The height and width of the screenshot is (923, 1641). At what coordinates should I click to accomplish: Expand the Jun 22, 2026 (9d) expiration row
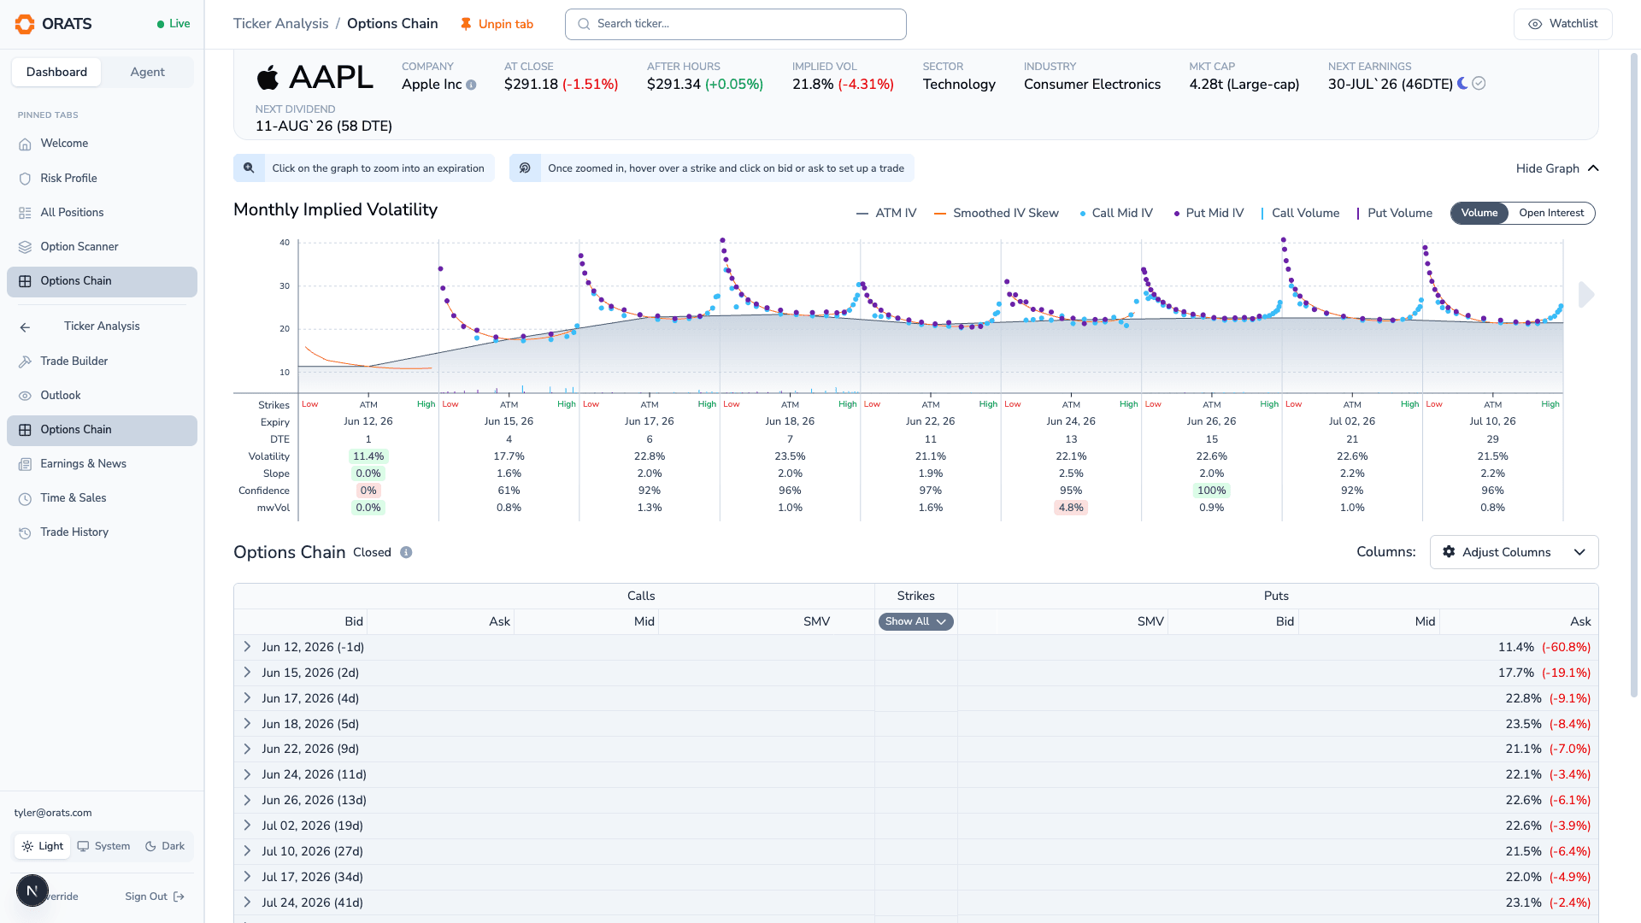click(x=247, y=749)
